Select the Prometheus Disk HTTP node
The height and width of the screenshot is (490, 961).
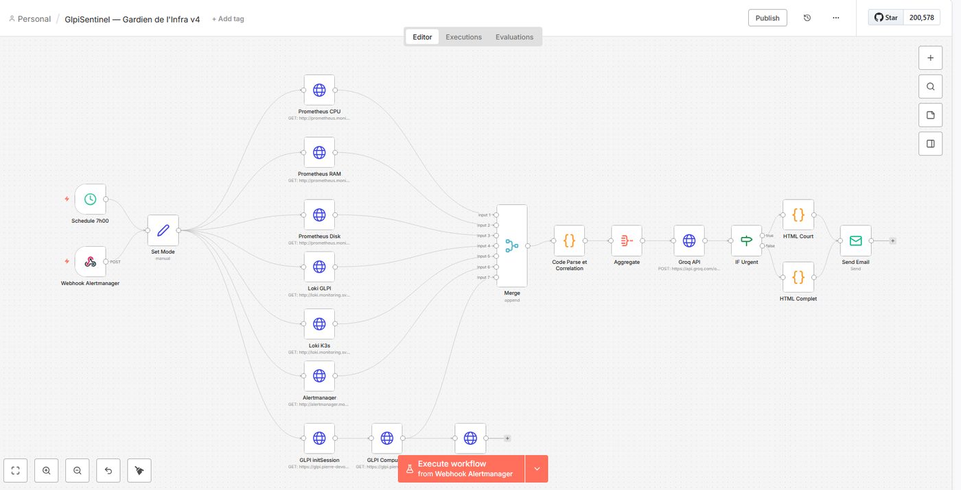319,215
